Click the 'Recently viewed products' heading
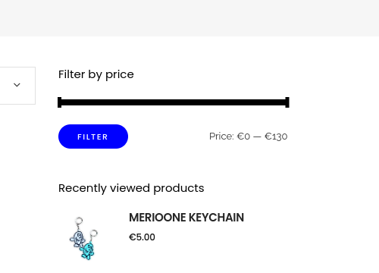The height and width of the screenshot is (273, 379). (x=131, y=188)
